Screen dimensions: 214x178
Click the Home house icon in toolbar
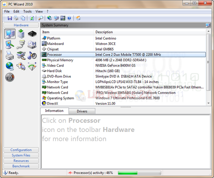pos(78,18)
